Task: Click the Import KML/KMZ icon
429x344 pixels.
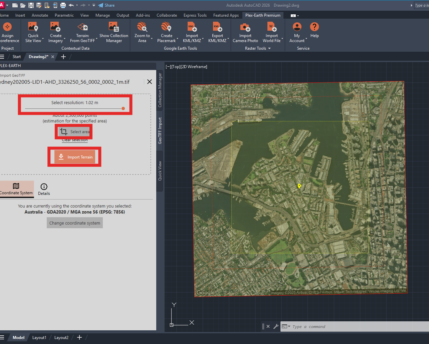Action: click(x=192, y=27)
